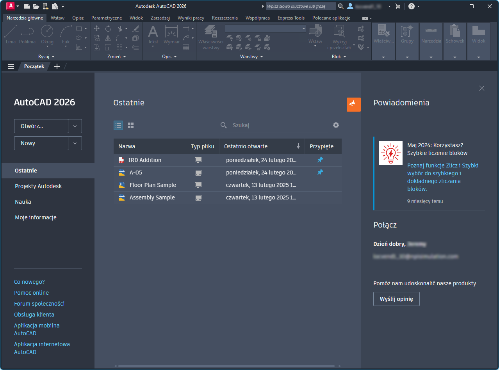The height and width of the screenshot is (370, 499).
Task: Switch recent files to list view
Action: (118, 125)
